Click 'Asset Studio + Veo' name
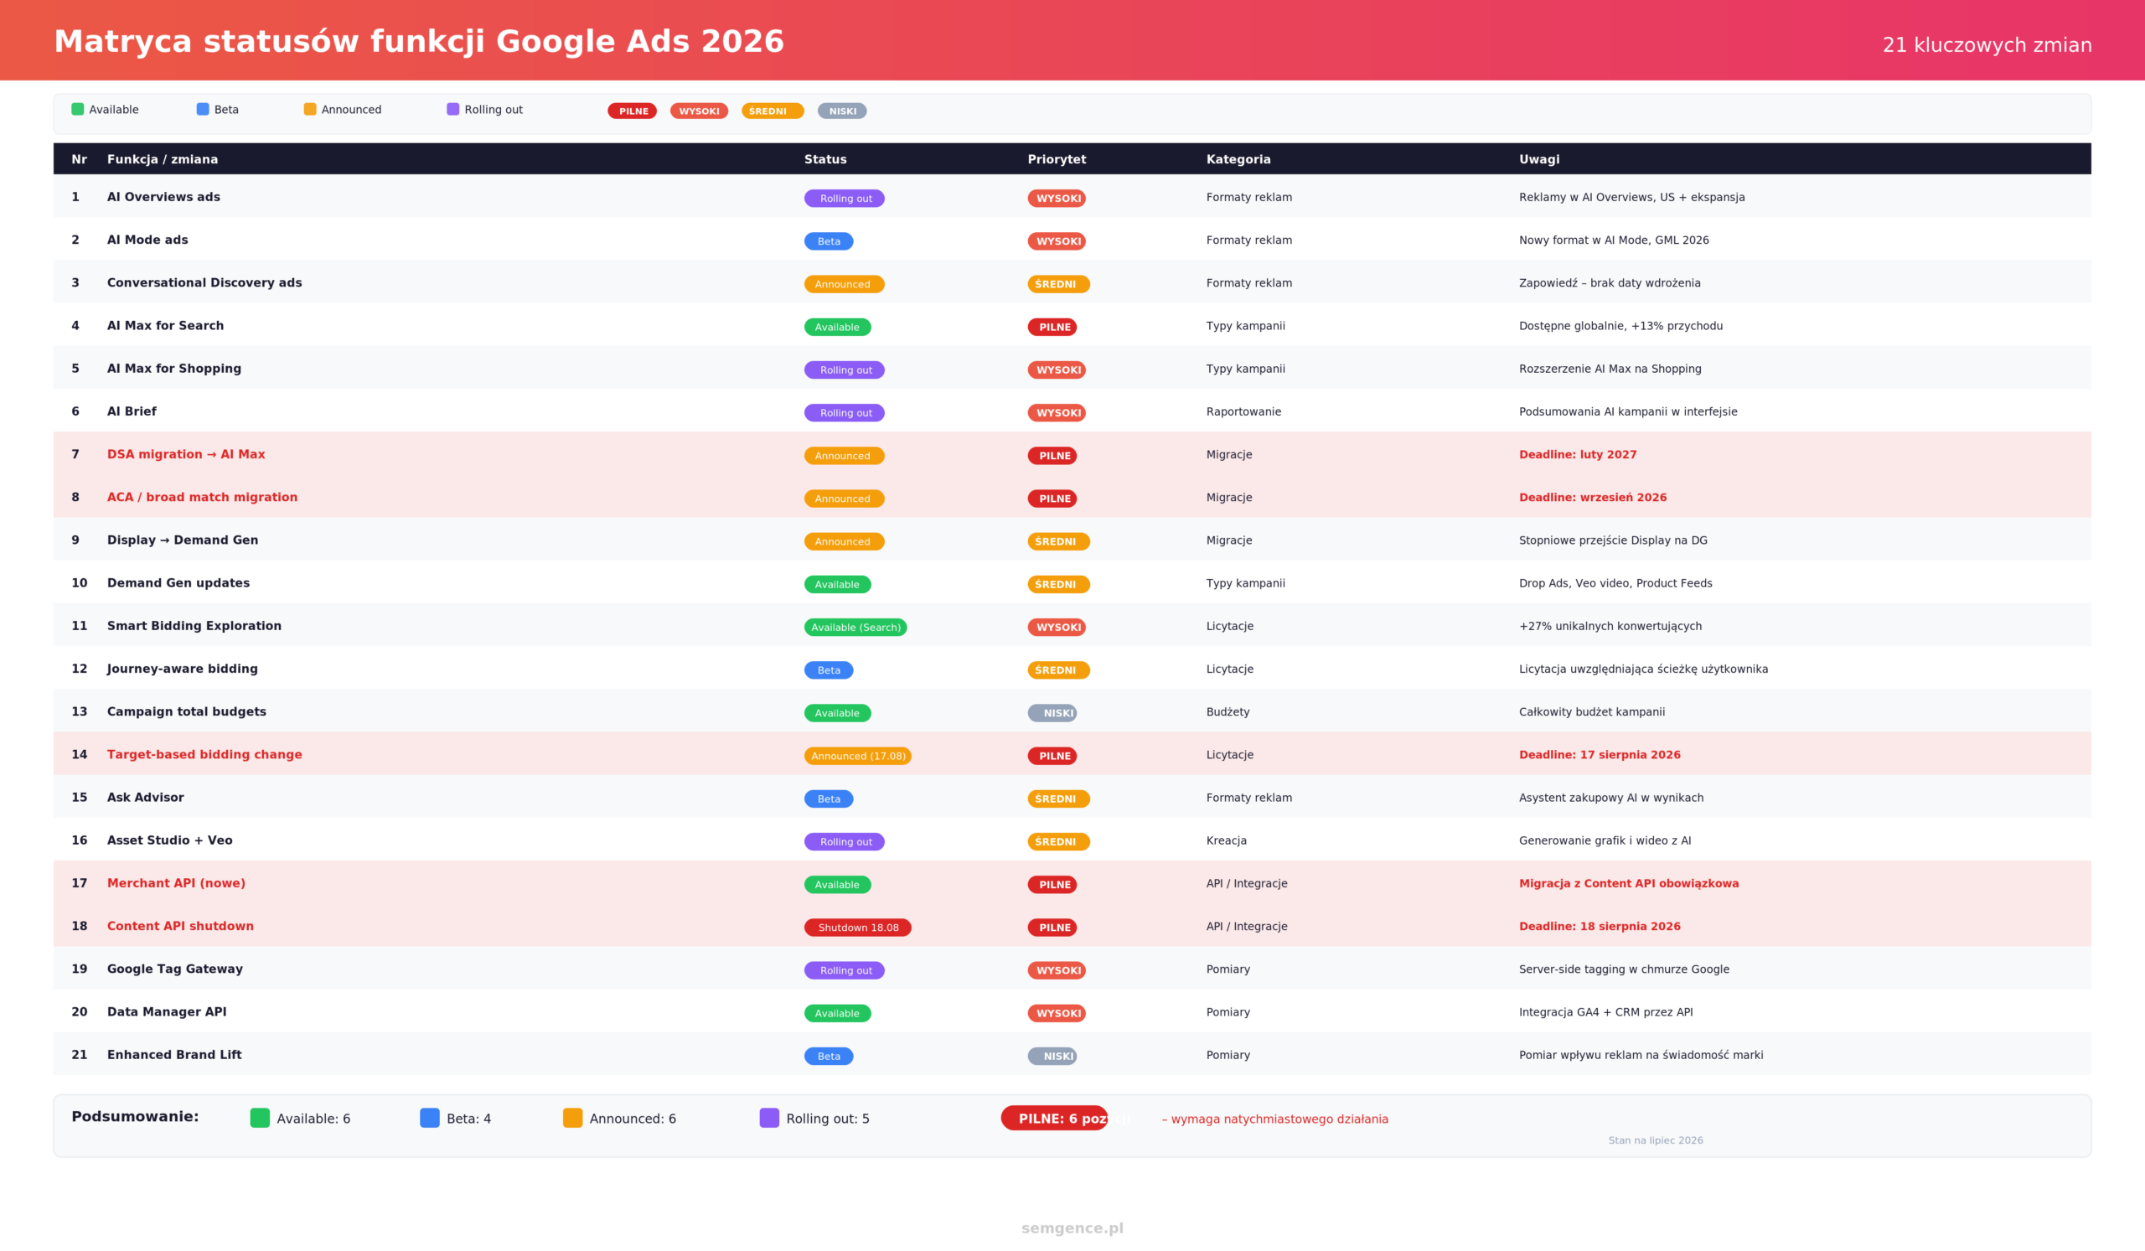The image size is (2145, 1251). click(x=169, y=840)
